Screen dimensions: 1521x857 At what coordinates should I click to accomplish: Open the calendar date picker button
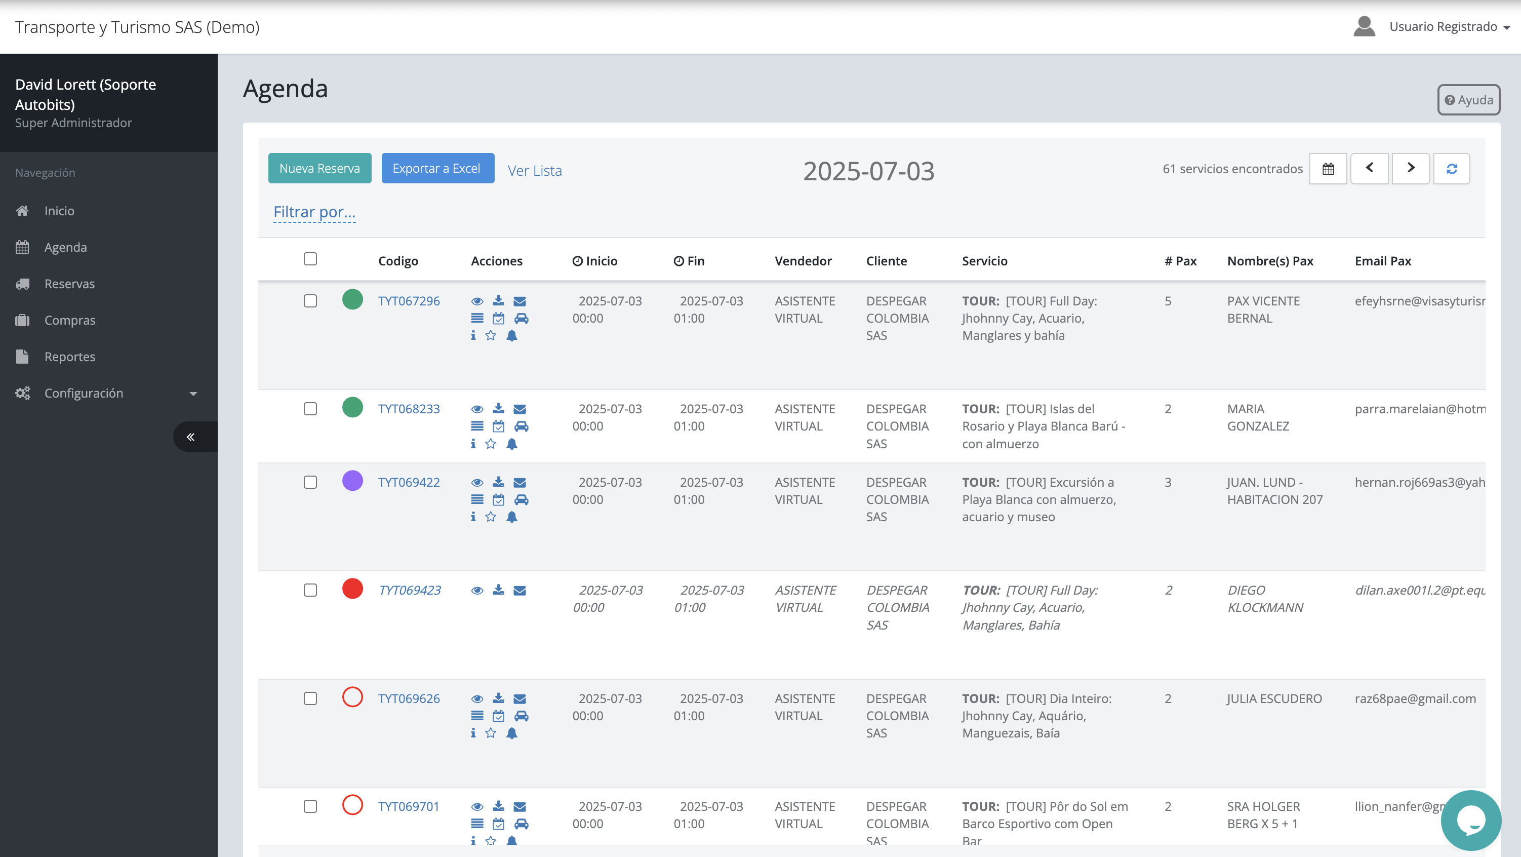1328,169
